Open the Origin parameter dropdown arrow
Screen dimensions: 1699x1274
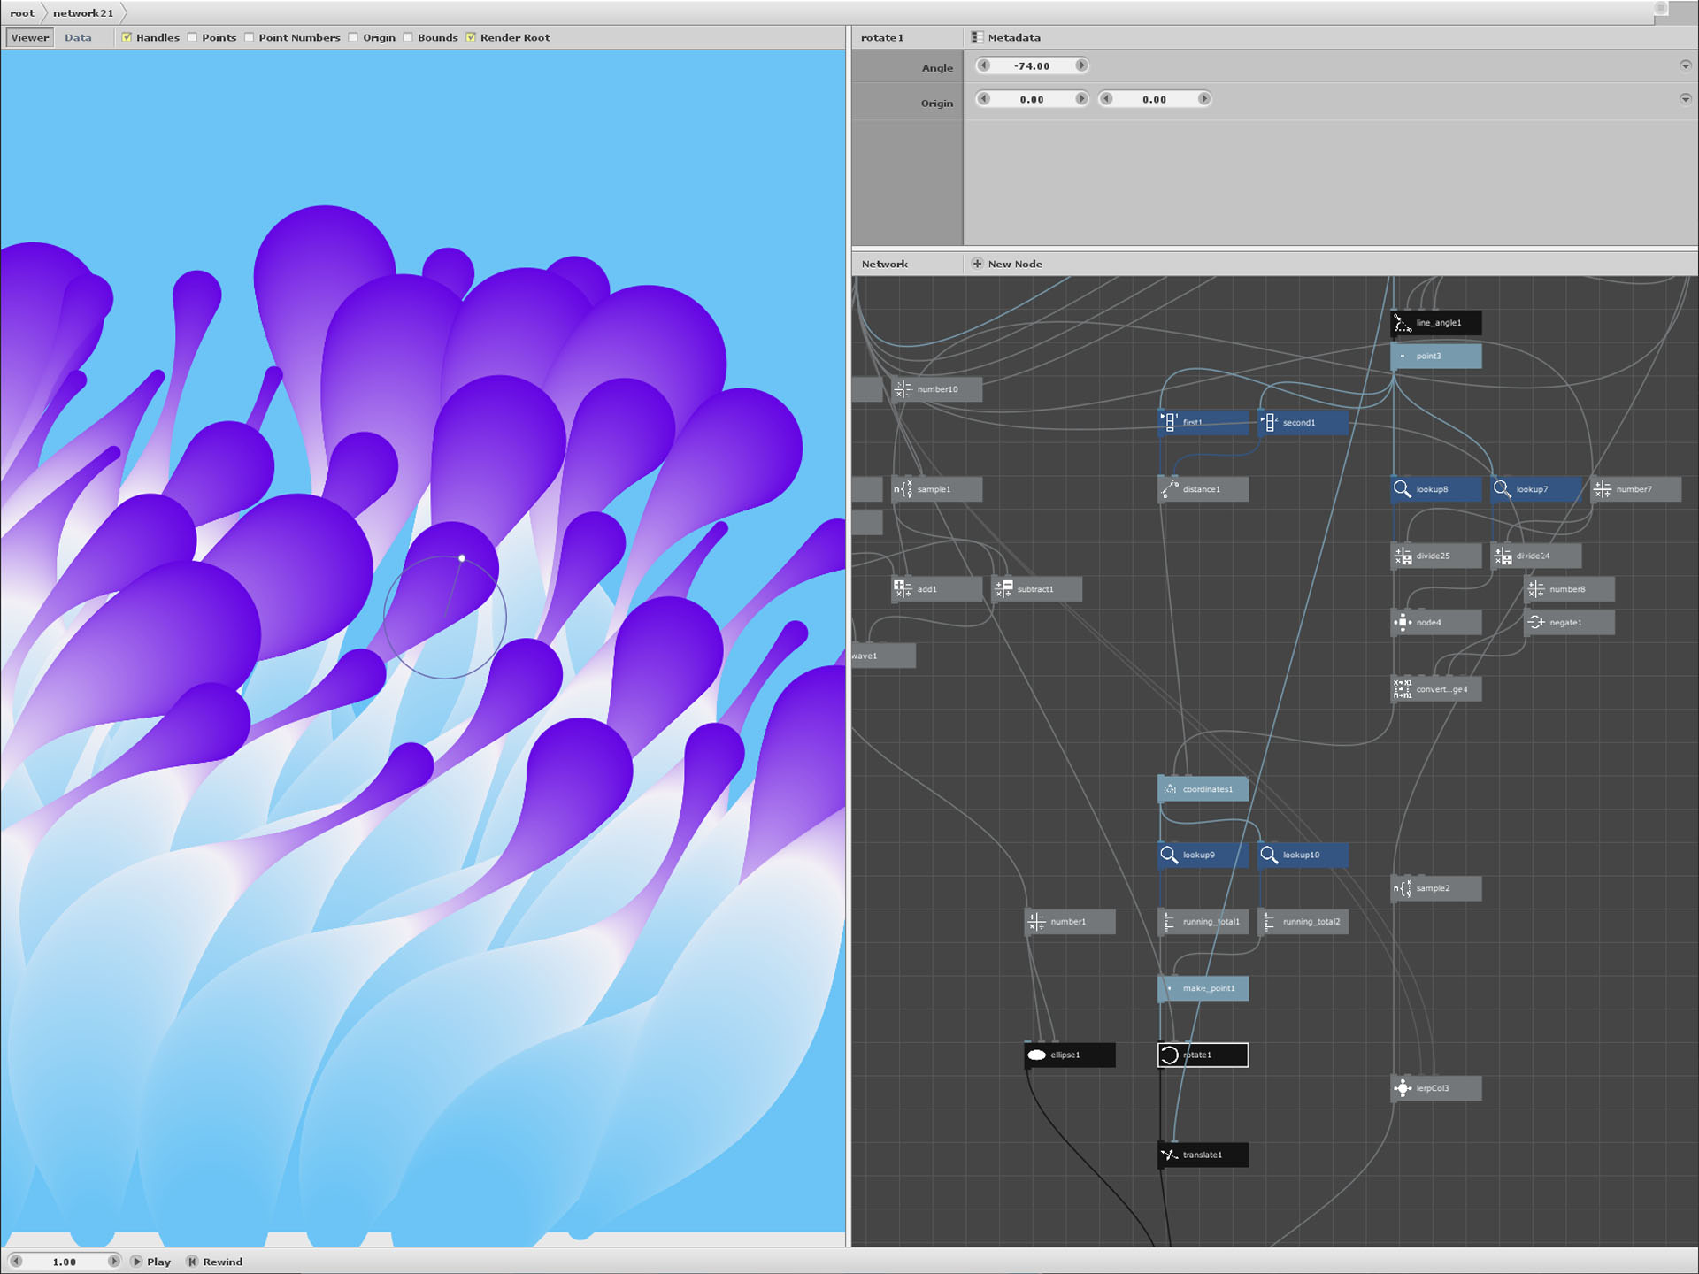1685,99
